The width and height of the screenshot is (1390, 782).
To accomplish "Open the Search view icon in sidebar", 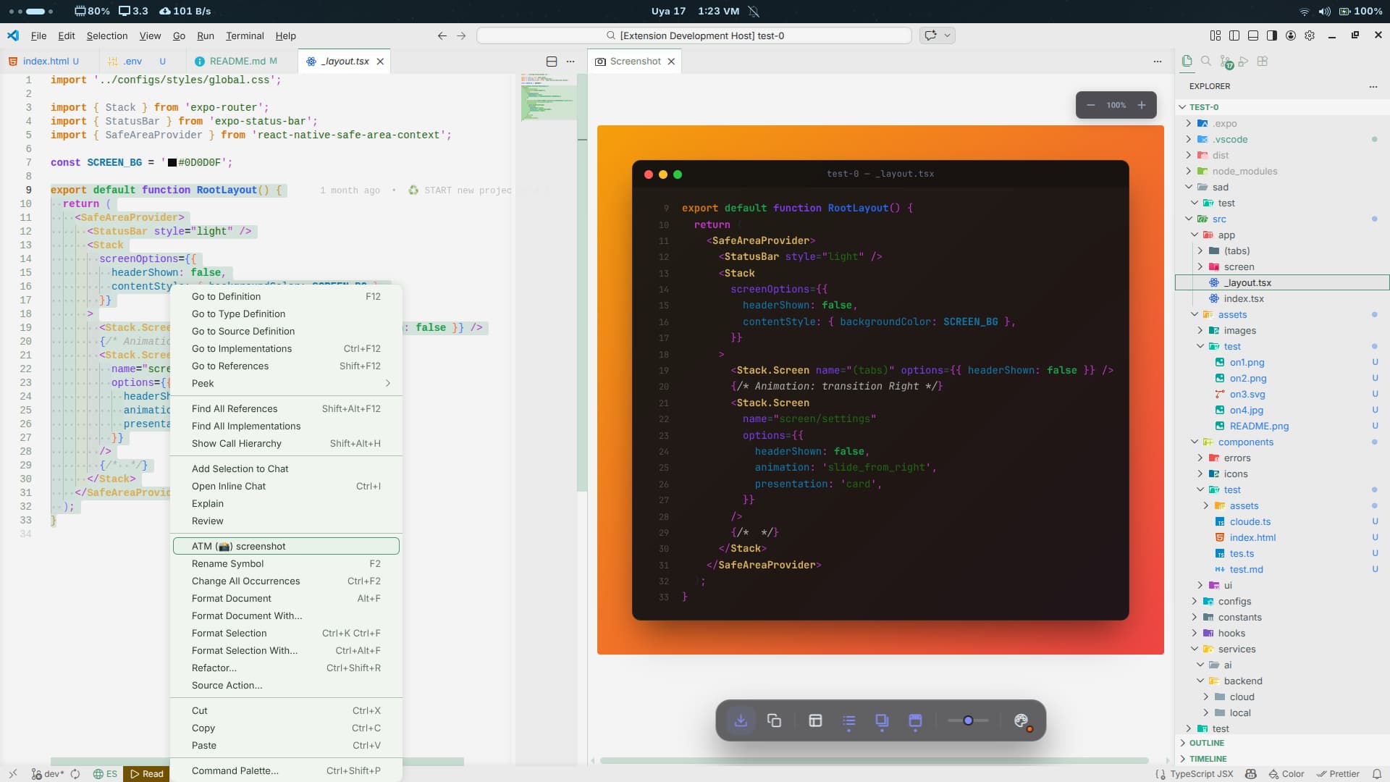I will pos(1206,62).
